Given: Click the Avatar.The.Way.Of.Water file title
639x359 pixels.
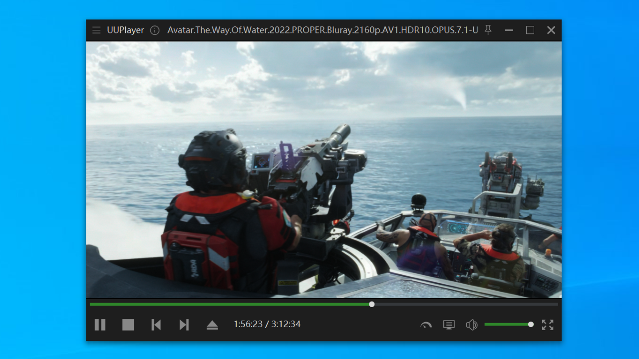Looking at the screenshot, I should coord(322,30).
